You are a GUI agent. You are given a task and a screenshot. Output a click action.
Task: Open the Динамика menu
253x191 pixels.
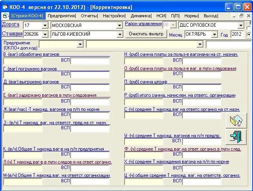point(141,16)
